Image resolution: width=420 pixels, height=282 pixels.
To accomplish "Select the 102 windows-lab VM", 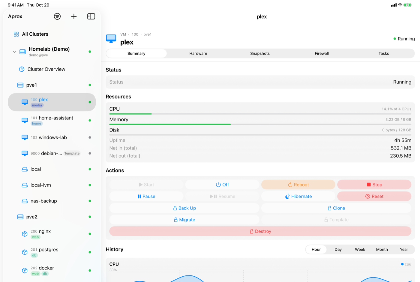I will (52, 138).
